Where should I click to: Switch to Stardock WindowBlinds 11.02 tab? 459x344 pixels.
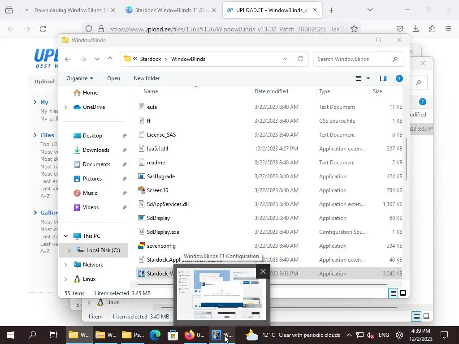point(172,10)
